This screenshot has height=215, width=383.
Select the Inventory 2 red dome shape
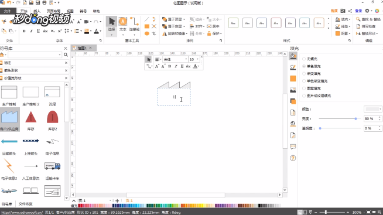click(53, 117)
